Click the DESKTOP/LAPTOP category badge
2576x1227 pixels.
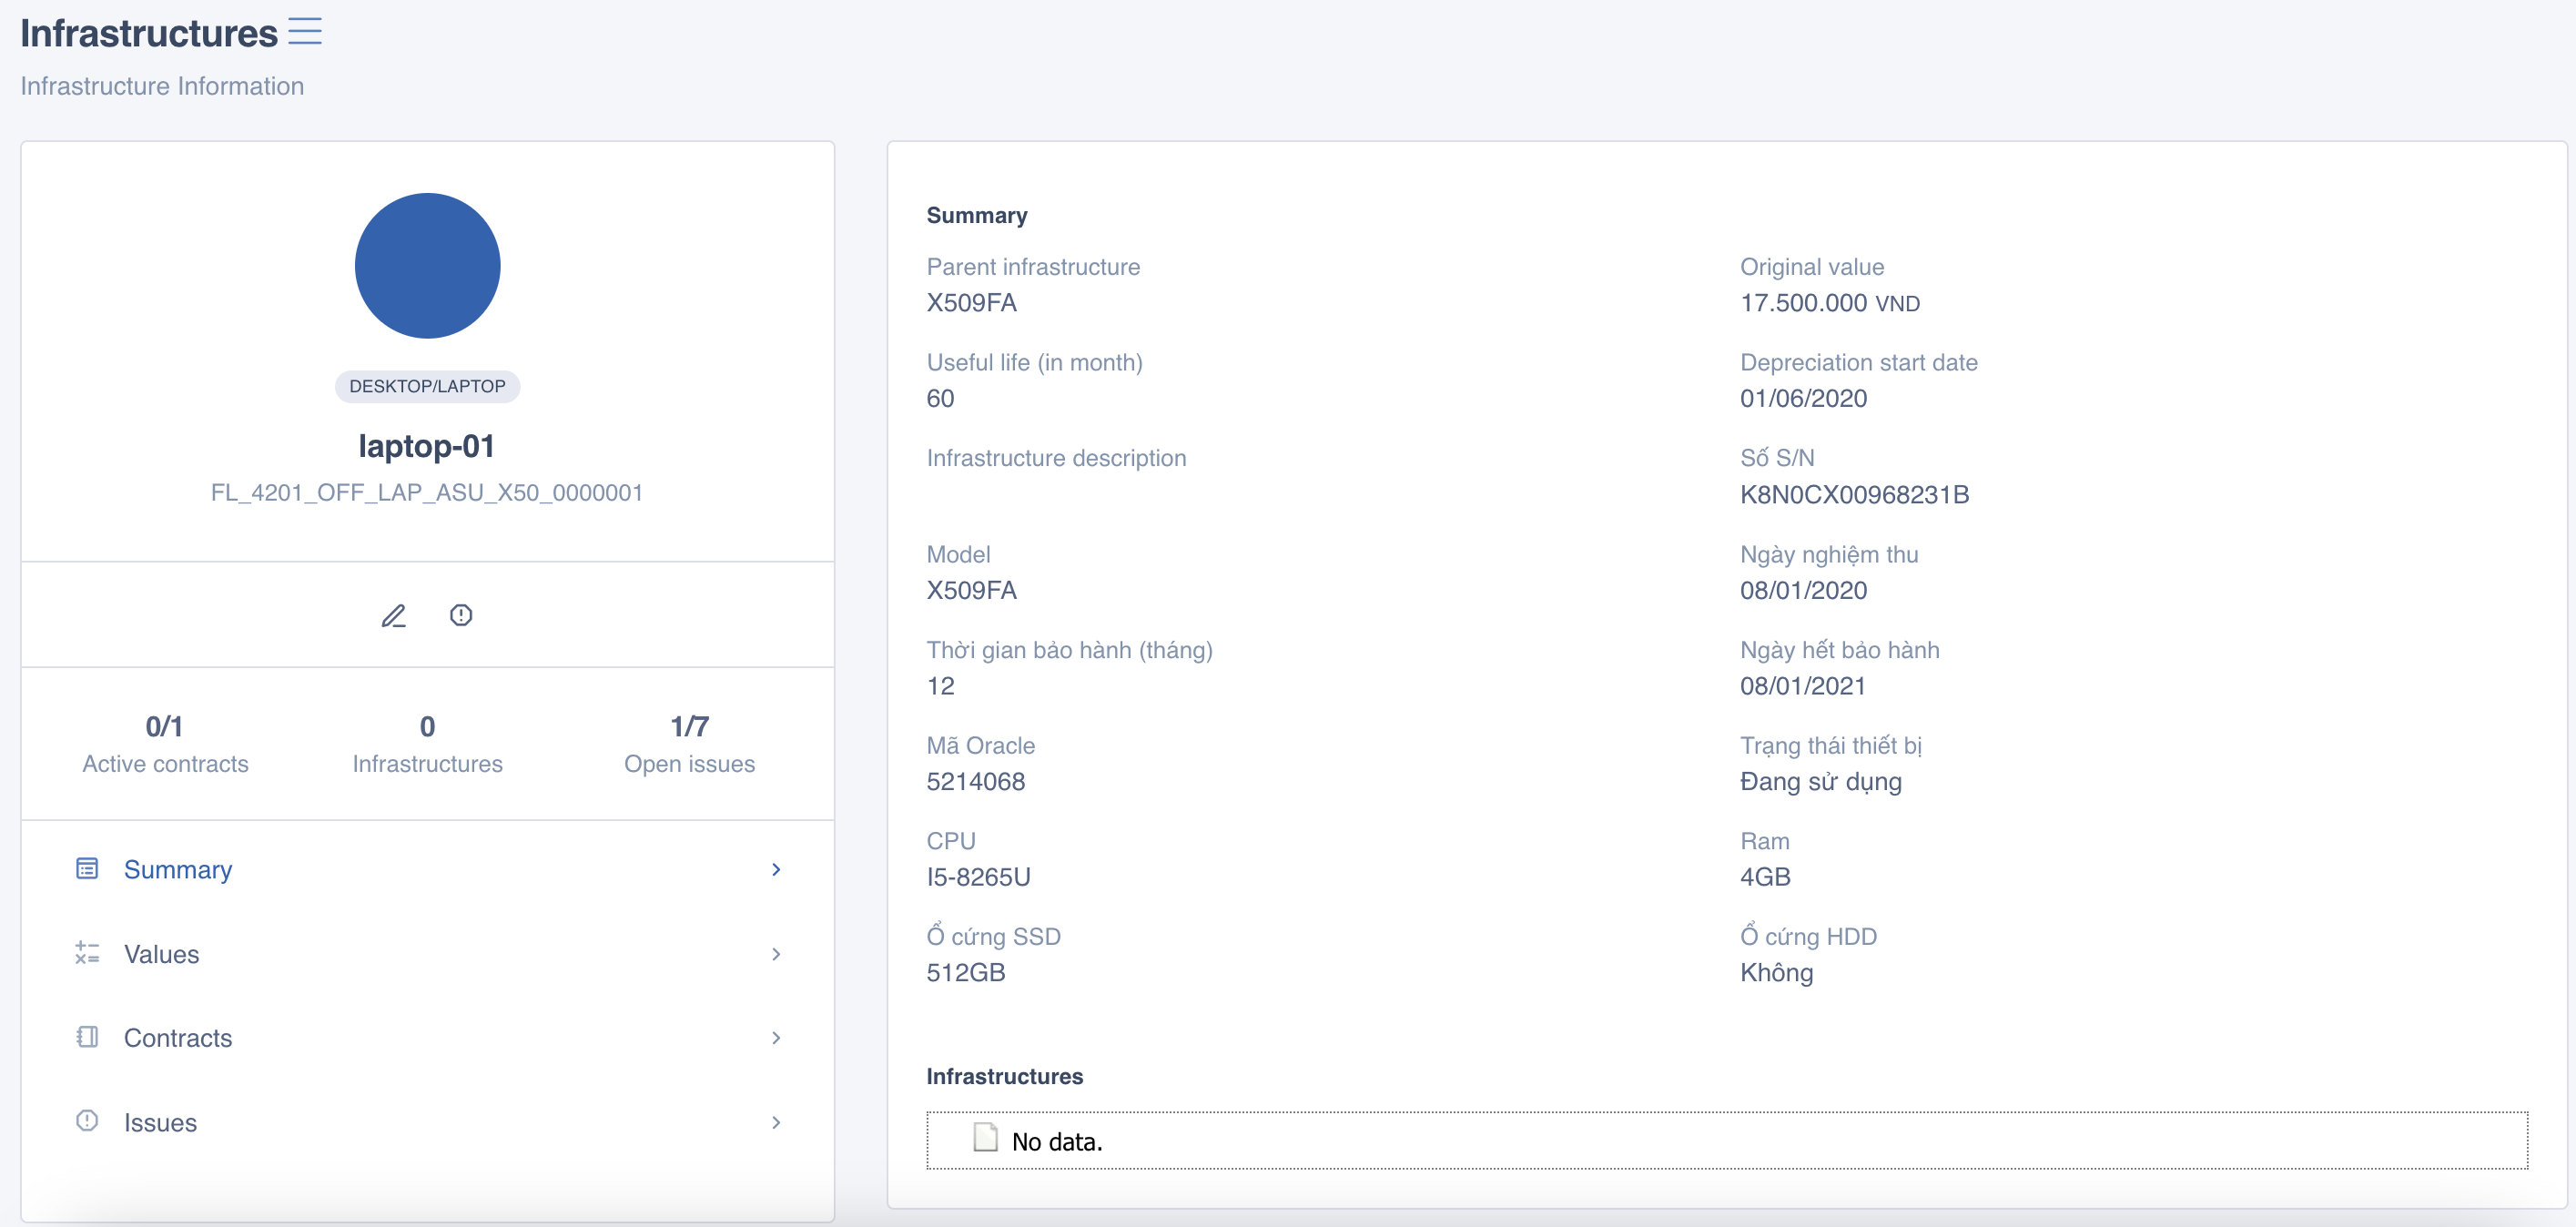pos(427,386)
